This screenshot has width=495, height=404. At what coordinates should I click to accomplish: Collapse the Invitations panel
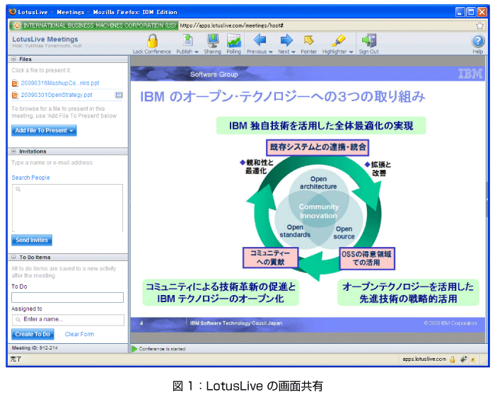pos(13,151)
